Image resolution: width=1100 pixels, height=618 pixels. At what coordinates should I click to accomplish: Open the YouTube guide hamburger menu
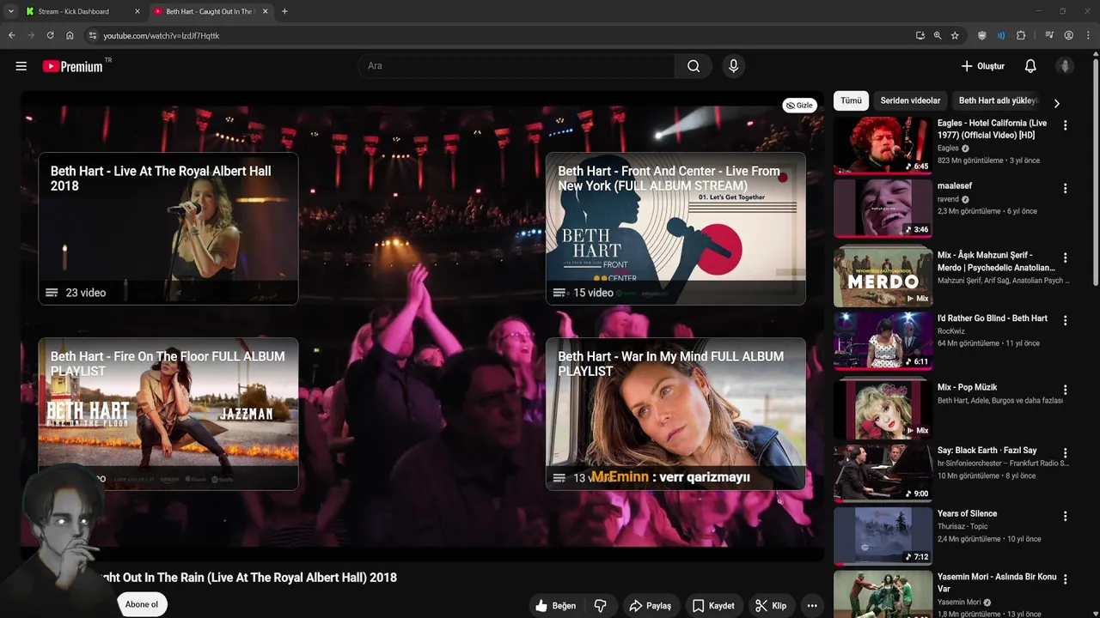[21, 66]
